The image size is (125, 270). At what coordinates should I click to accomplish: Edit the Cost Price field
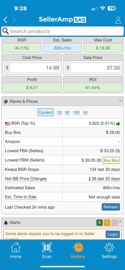[x=35, y=68]
